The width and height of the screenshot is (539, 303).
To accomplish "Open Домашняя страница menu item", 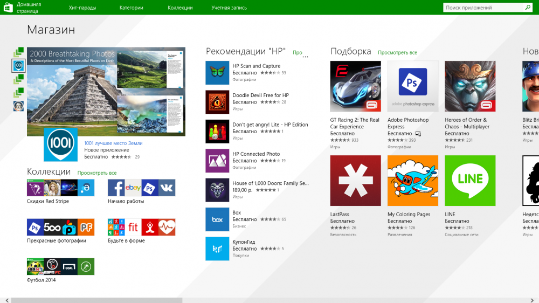I will click(29, 8).
